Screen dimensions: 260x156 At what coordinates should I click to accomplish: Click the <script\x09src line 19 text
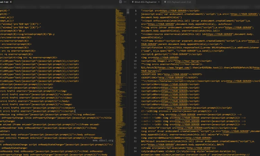click(x=170, y=94)
